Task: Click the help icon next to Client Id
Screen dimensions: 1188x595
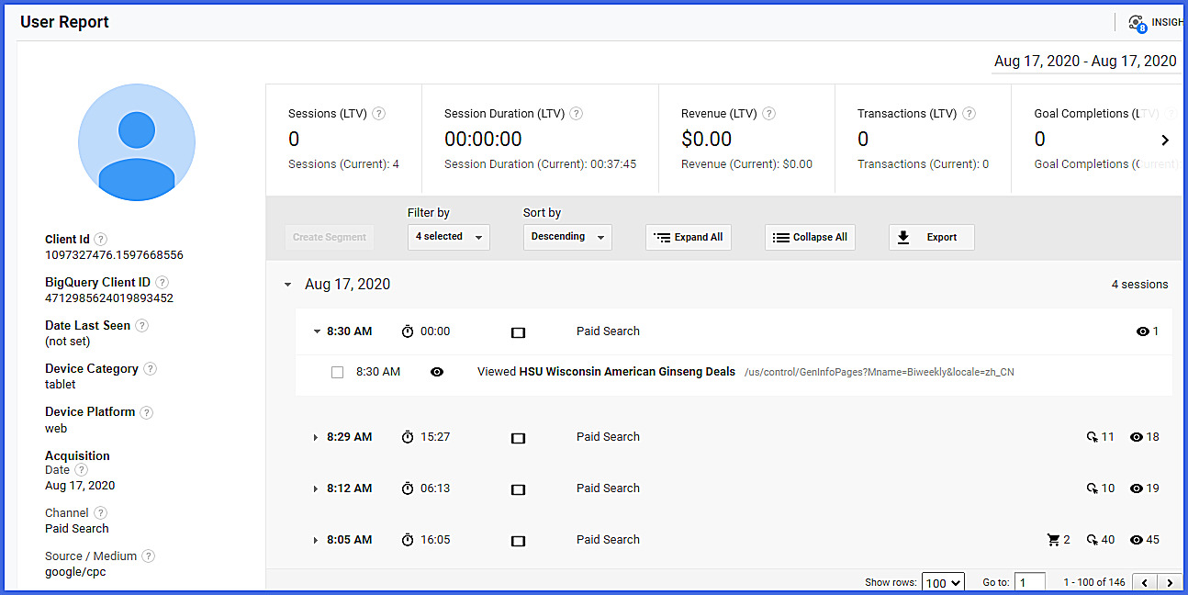Action: 101,239
